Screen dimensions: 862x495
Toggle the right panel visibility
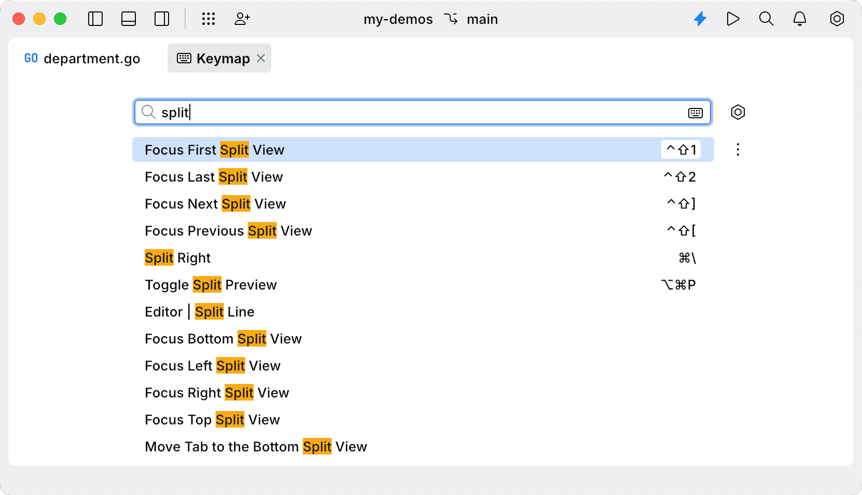point(161,19)
